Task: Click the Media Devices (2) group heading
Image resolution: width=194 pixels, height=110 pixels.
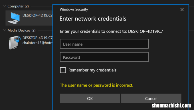Action: point(21,30)
